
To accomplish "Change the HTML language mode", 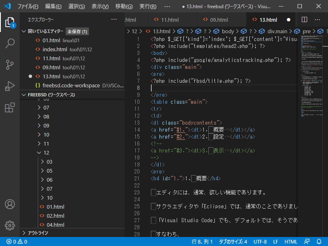I will [x=291, y=242].
